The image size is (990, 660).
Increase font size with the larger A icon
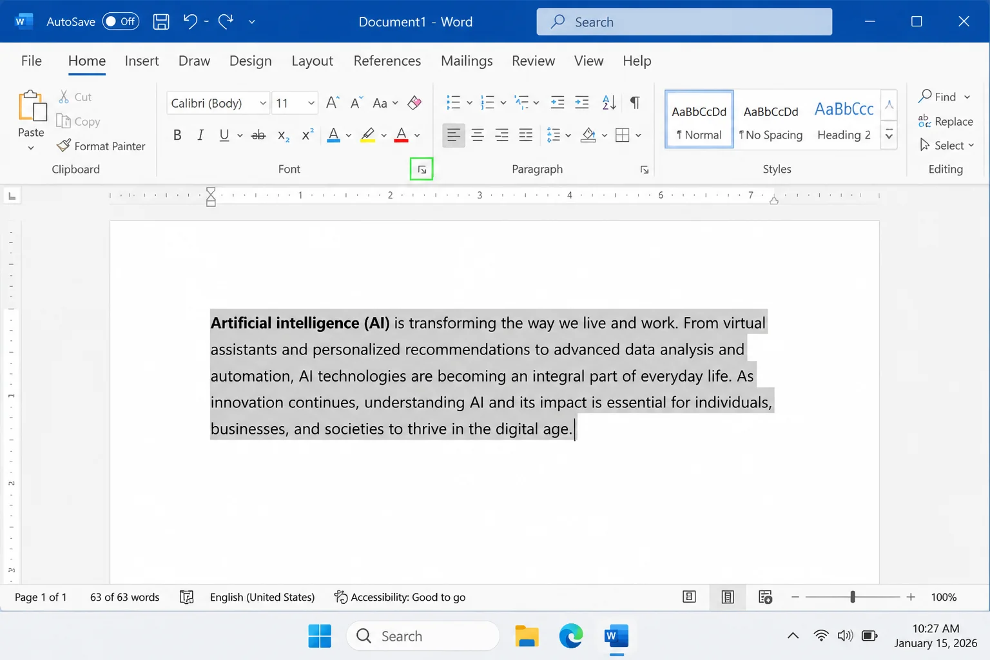[x=333, y=103]
